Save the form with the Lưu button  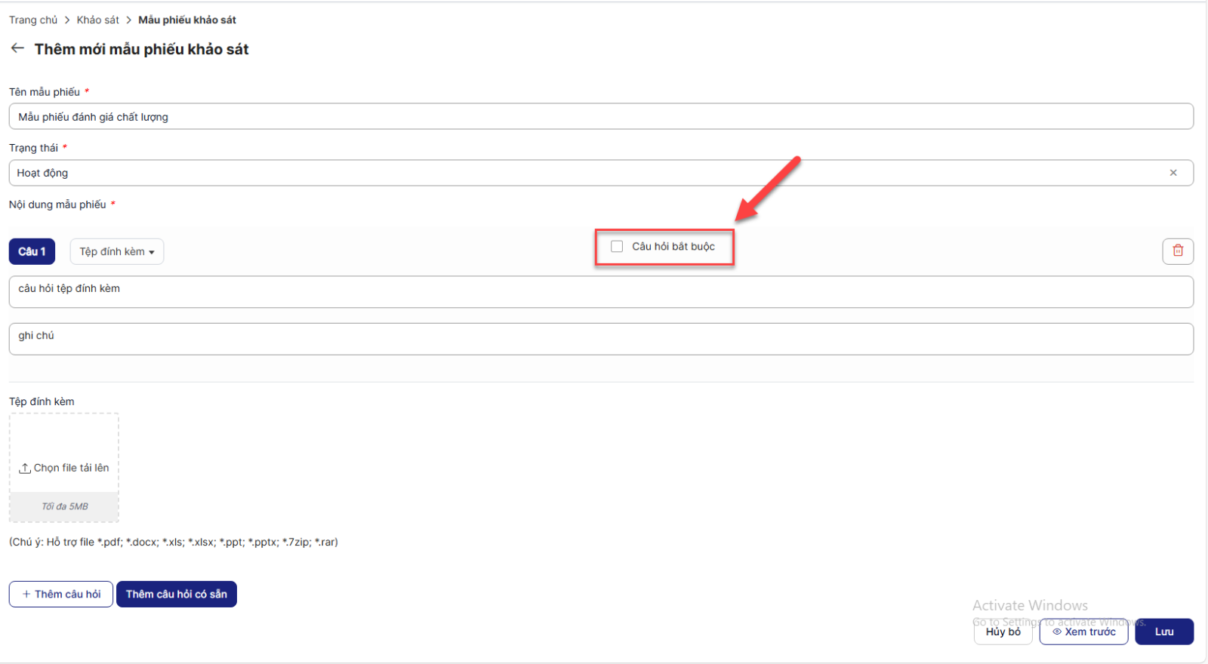tap(1163, 632)
